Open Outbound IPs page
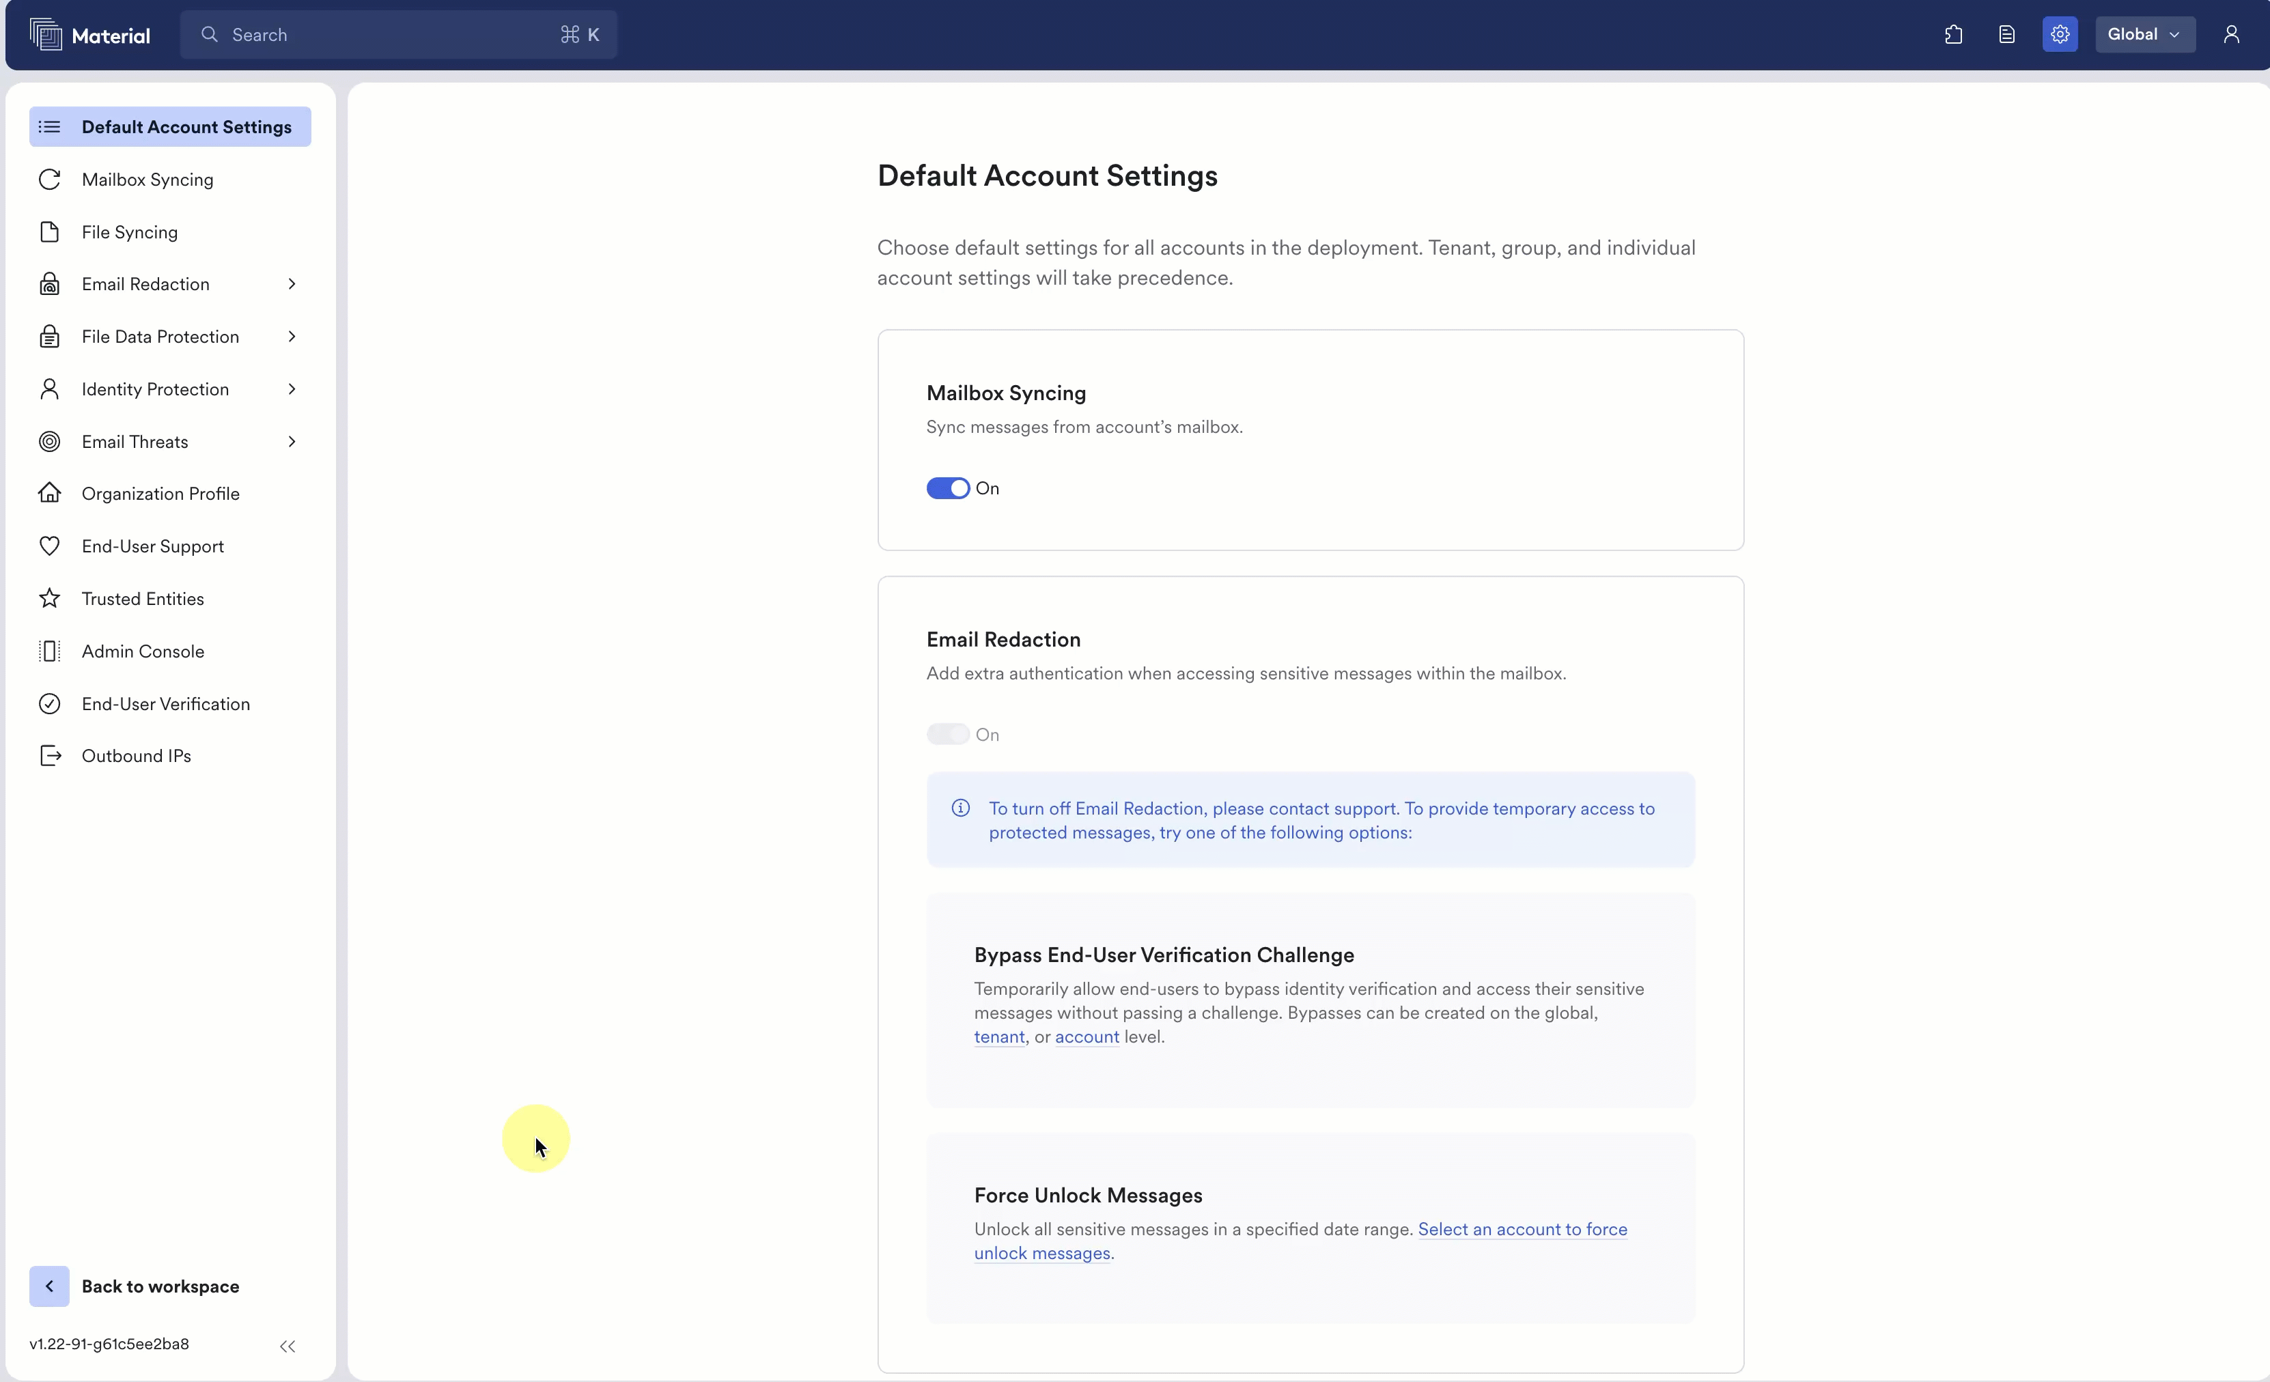 pyautogui.click(x=171, y=755)
